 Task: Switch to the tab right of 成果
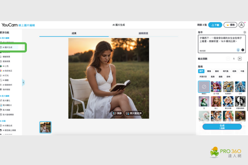pos(143,33)
